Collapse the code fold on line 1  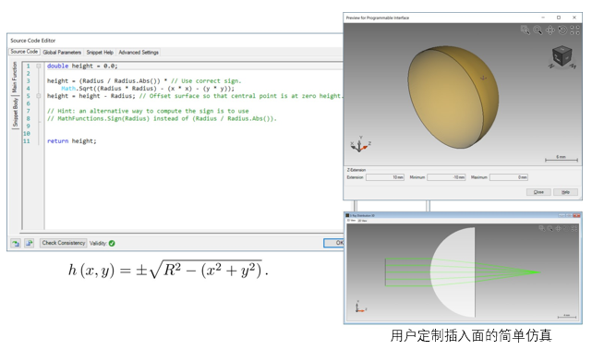click(39, 66)
